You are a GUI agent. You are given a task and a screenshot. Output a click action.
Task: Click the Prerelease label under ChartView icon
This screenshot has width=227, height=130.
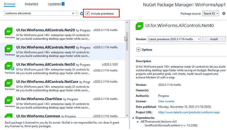tap(10, 106)
